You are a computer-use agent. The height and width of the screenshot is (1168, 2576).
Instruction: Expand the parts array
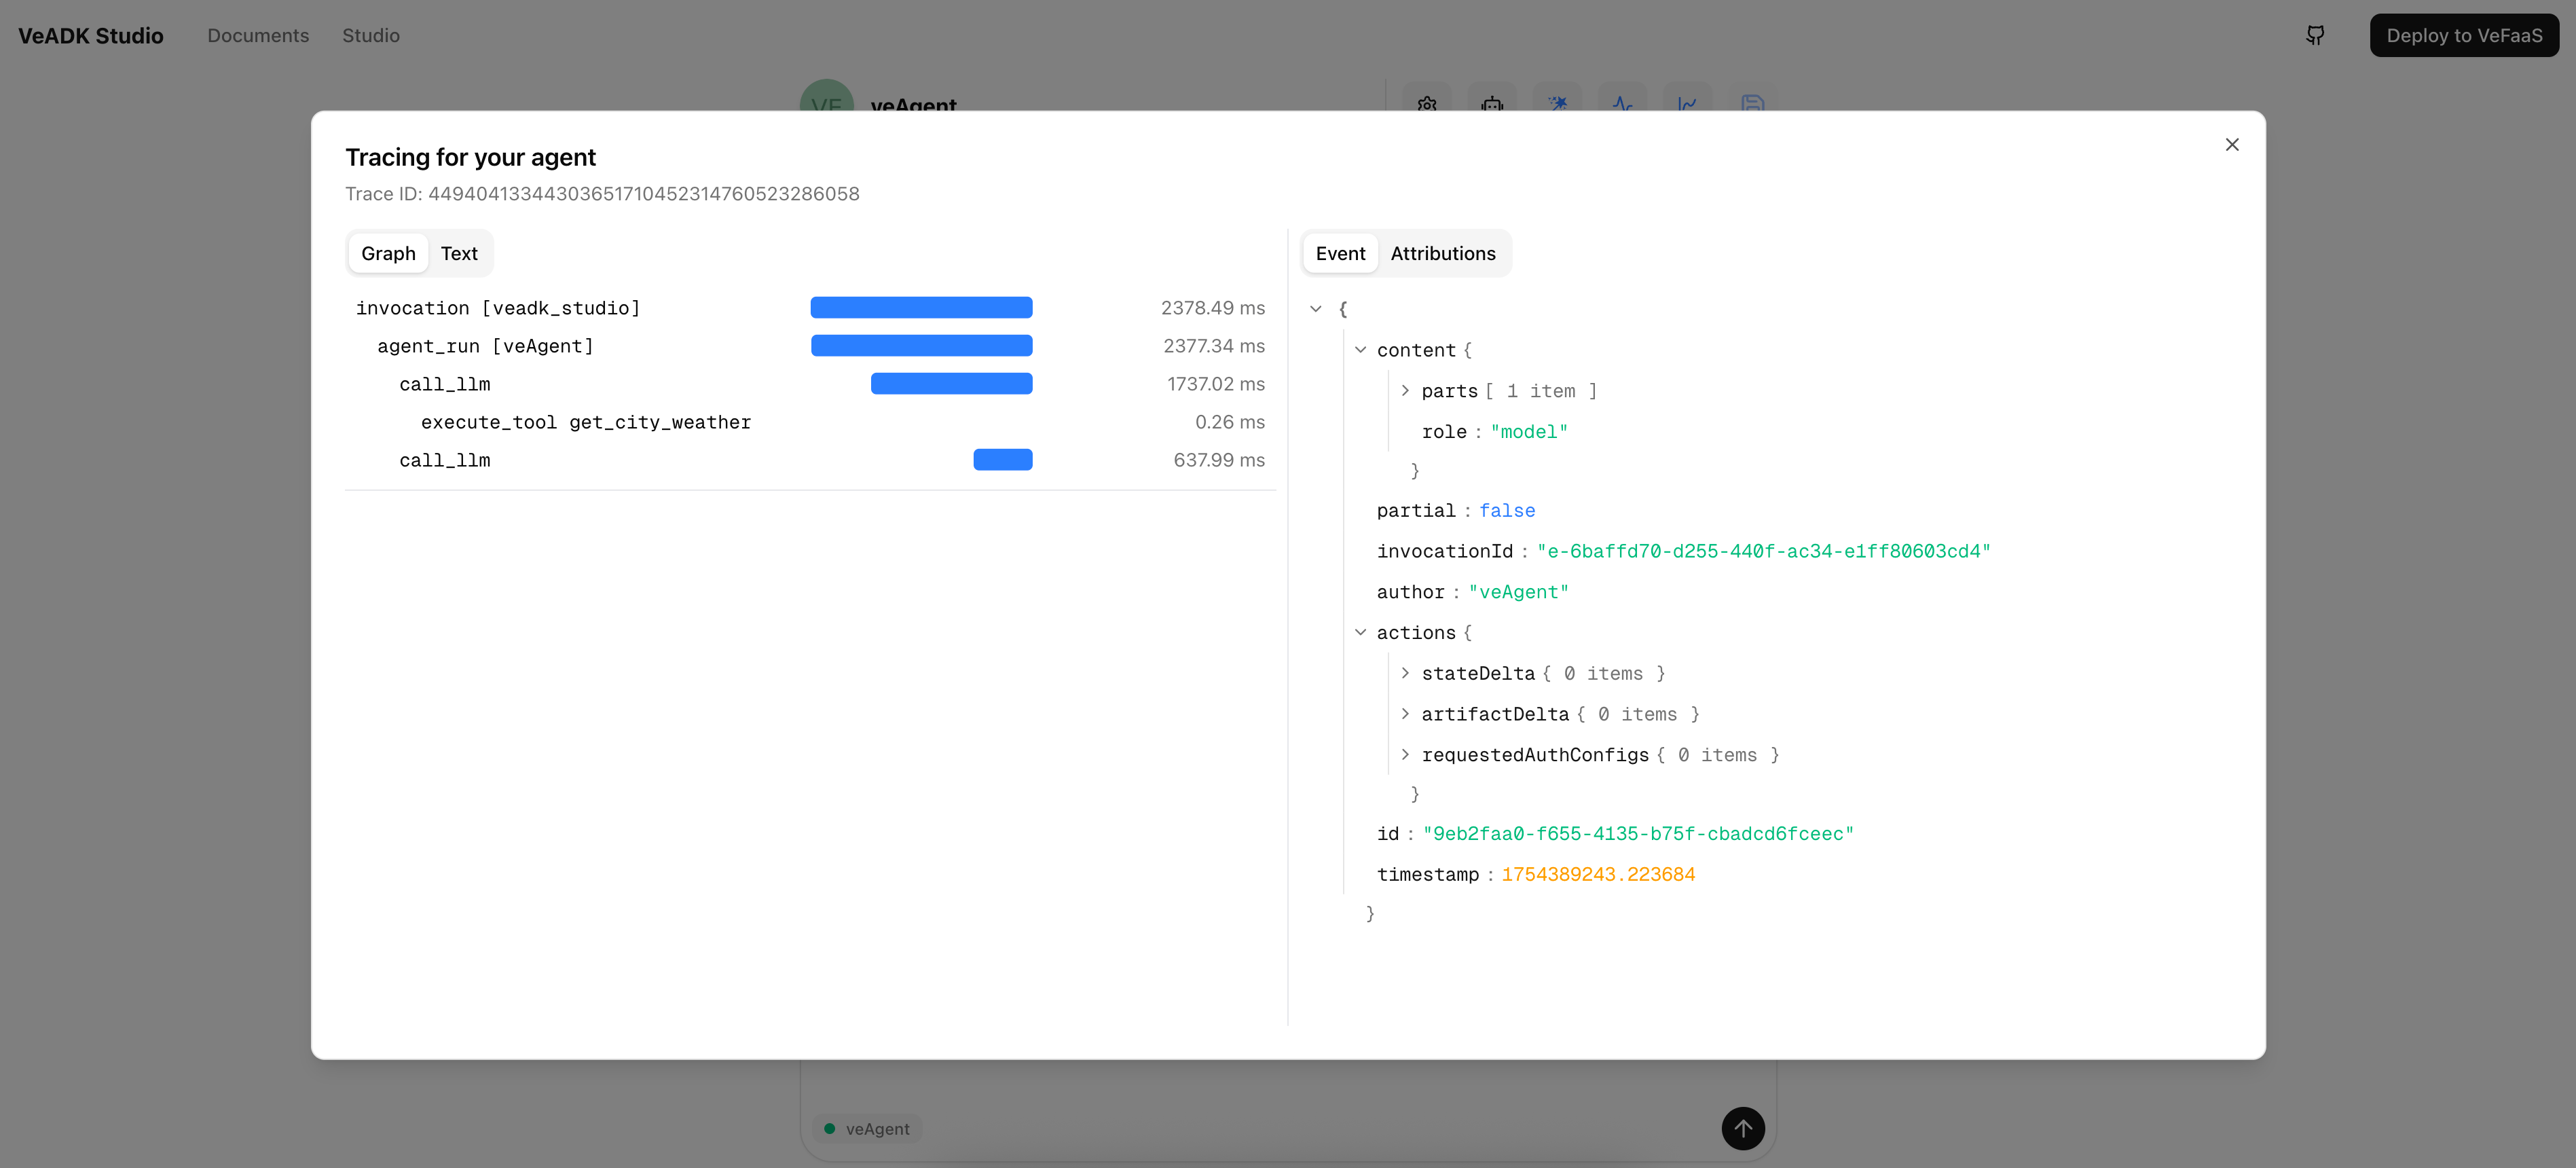point(1405,391)
